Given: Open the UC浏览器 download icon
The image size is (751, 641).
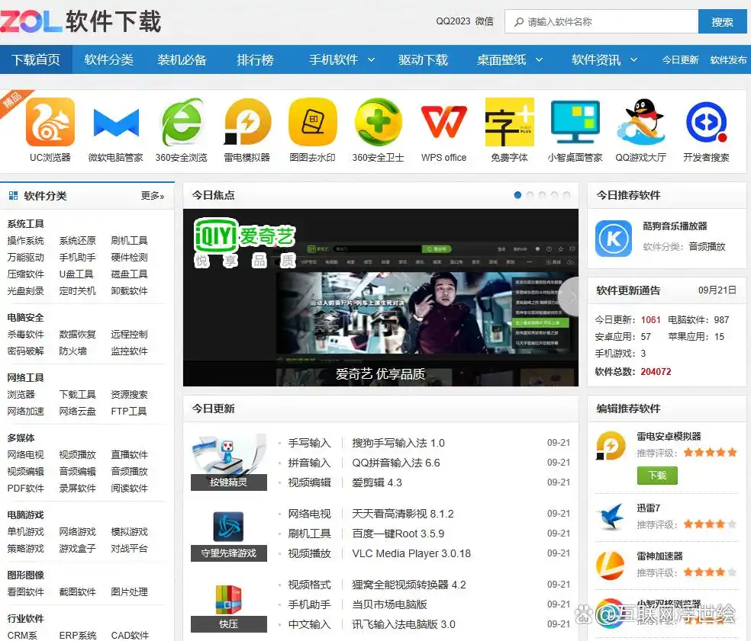Looking at the screenshot, I should pyautogui.click(x=49, y=122).
